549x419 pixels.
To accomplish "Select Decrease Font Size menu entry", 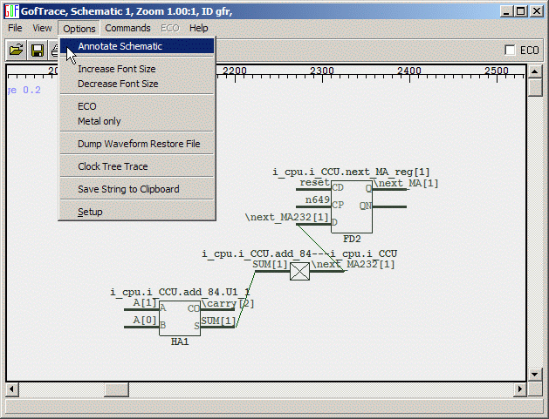I will (x=118, y=84).
